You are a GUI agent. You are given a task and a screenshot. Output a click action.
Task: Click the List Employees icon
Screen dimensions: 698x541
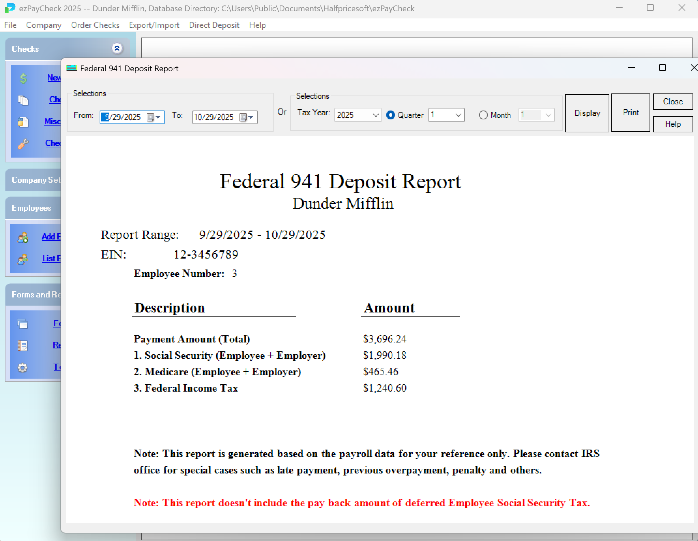coord(23,259)
